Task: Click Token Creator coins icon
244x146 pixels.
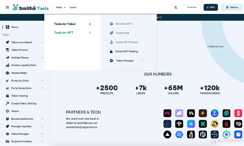Action: click(7, 50)
